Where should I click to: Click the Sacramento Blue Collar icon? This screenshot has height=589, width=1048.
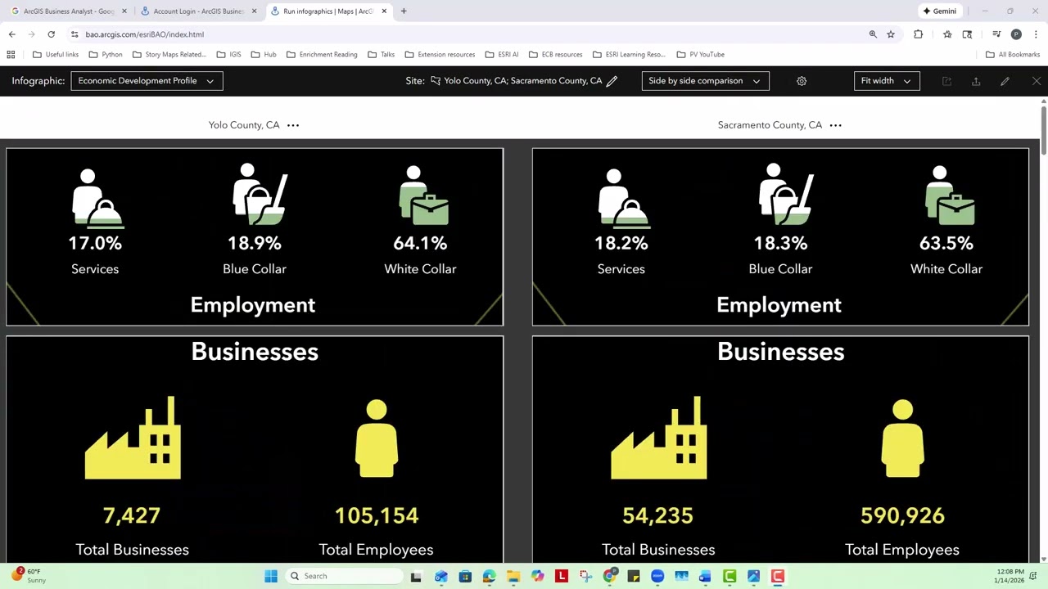(785, 195)
